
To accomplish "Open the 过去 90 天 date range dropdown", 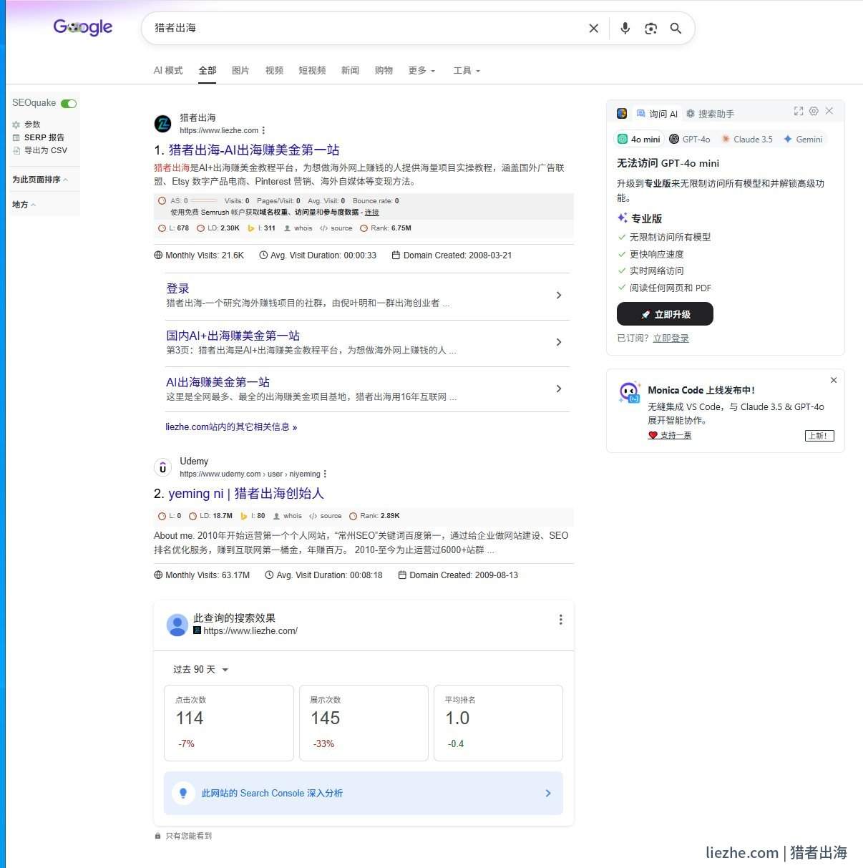I will click(201, 670).
